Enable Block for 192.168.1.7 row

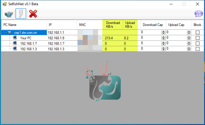point(198,43)
